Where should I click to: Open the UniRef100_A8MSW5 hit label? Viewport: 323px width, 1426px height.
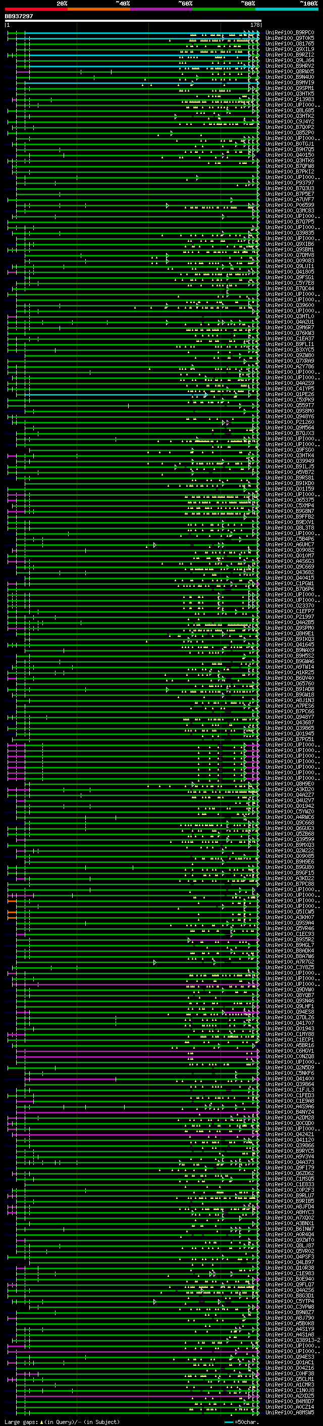289,1412
